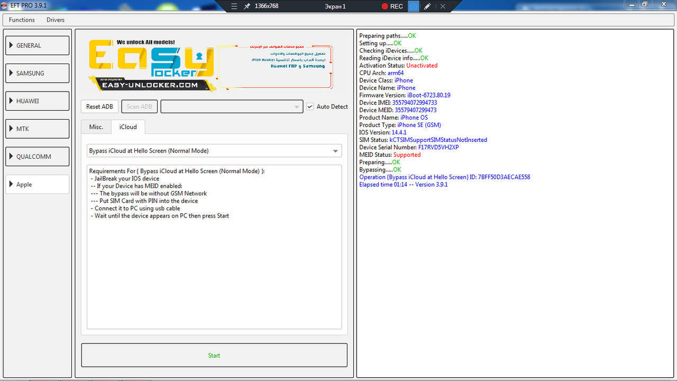Click inside the requirements text box

click(x=214, y=247)
